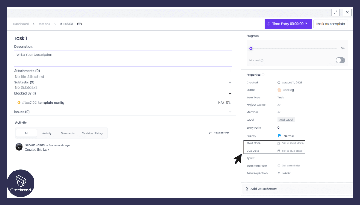Click the add member icon
The width and height of the screenshot is (360, 205).
point(279,112)
